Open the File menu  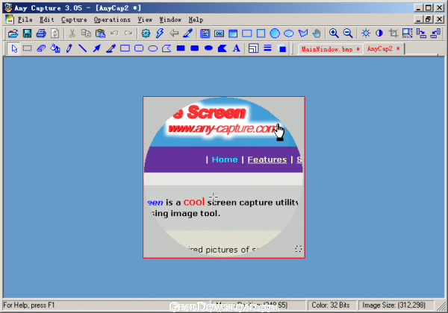25,19
